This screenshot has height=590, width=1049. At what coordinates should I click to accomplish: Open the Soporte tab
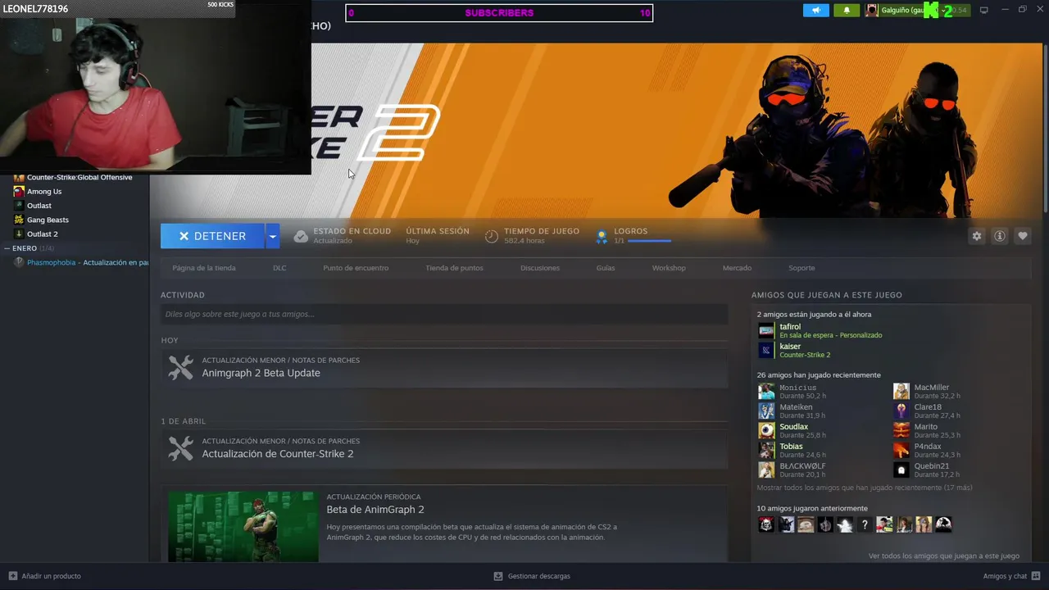[802, 268]
